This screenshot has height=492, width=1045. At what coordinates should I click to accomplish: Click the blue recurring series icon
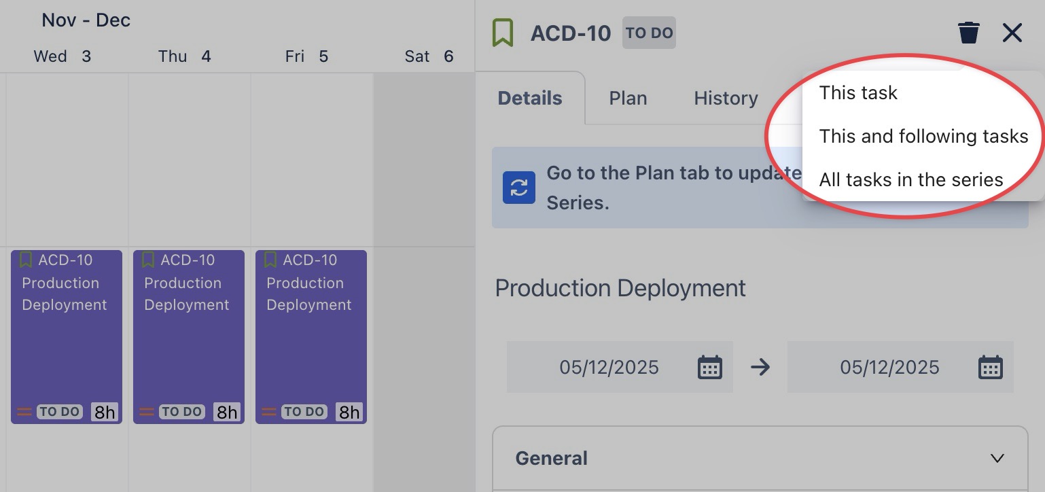coord(519,188)
